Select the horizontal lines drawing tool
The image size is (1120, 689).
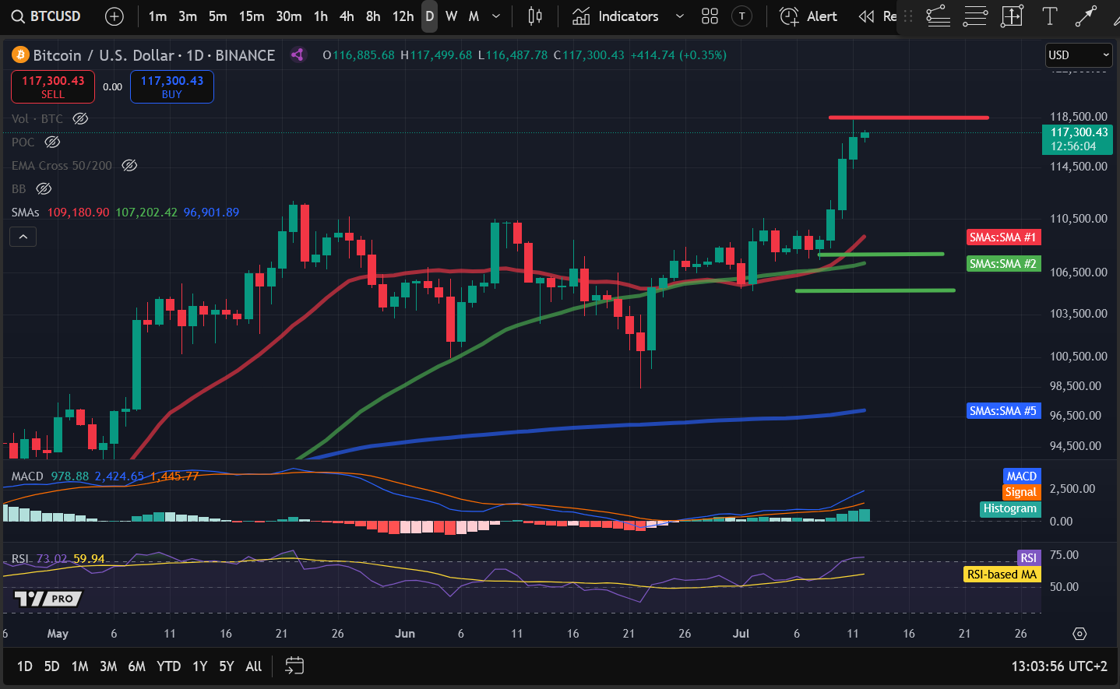(x=975, y=16)
